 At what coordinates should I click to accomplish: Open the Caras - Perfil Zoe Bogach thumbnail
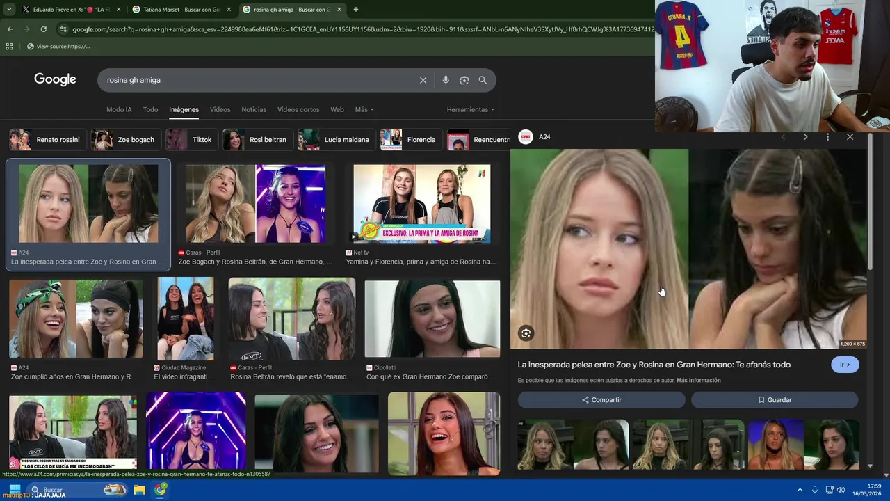pyautogui.click(x=255, y=204)
